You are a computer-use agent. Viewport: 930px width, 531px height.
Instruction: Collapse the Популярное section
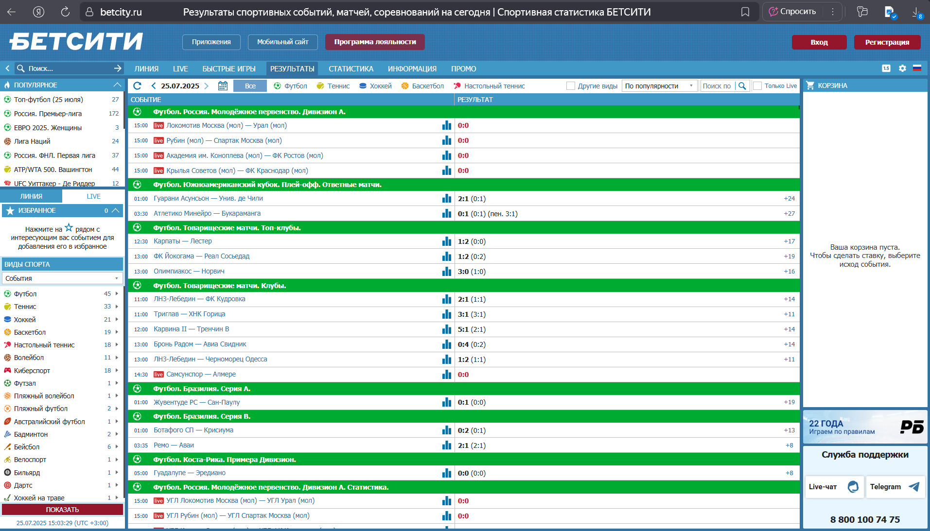[x=117, y=85]
